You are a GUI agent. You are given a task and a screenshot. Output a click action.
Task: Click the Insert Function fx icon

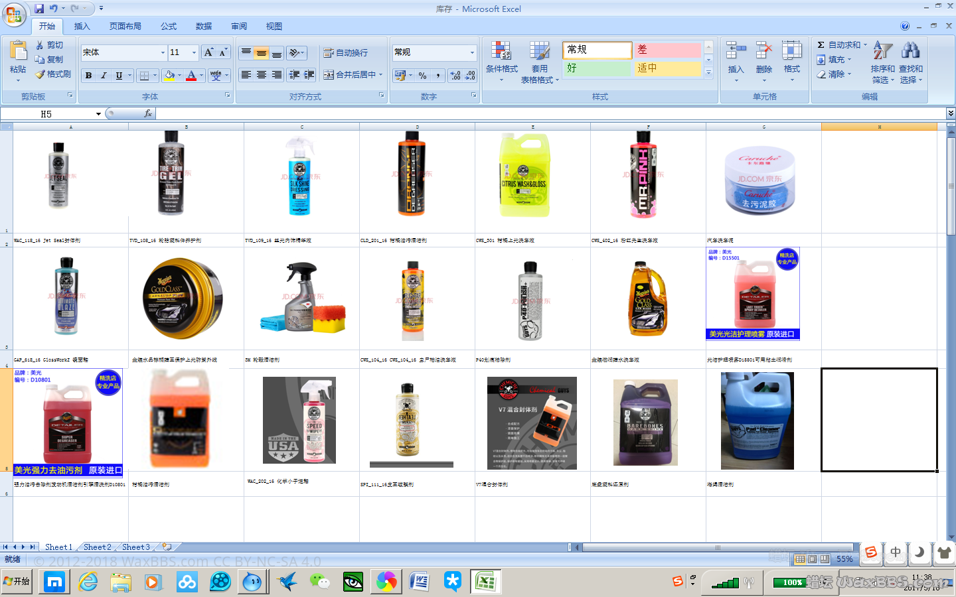tap(148, 114)
